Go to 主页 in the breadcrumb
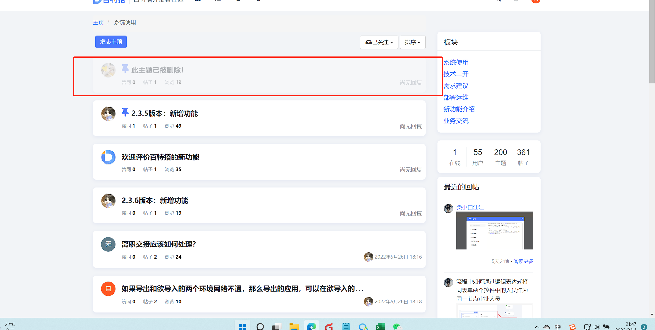655x330 pixels. click(x=98, y=22)
